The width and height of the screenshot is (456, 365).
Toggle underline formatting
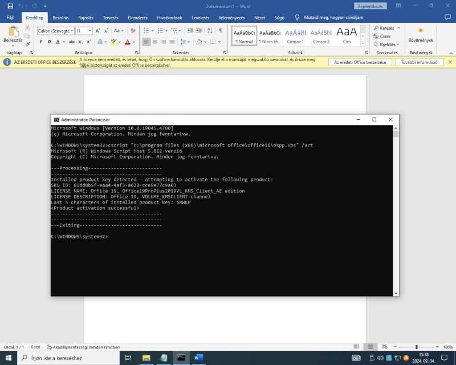[58, 42]
